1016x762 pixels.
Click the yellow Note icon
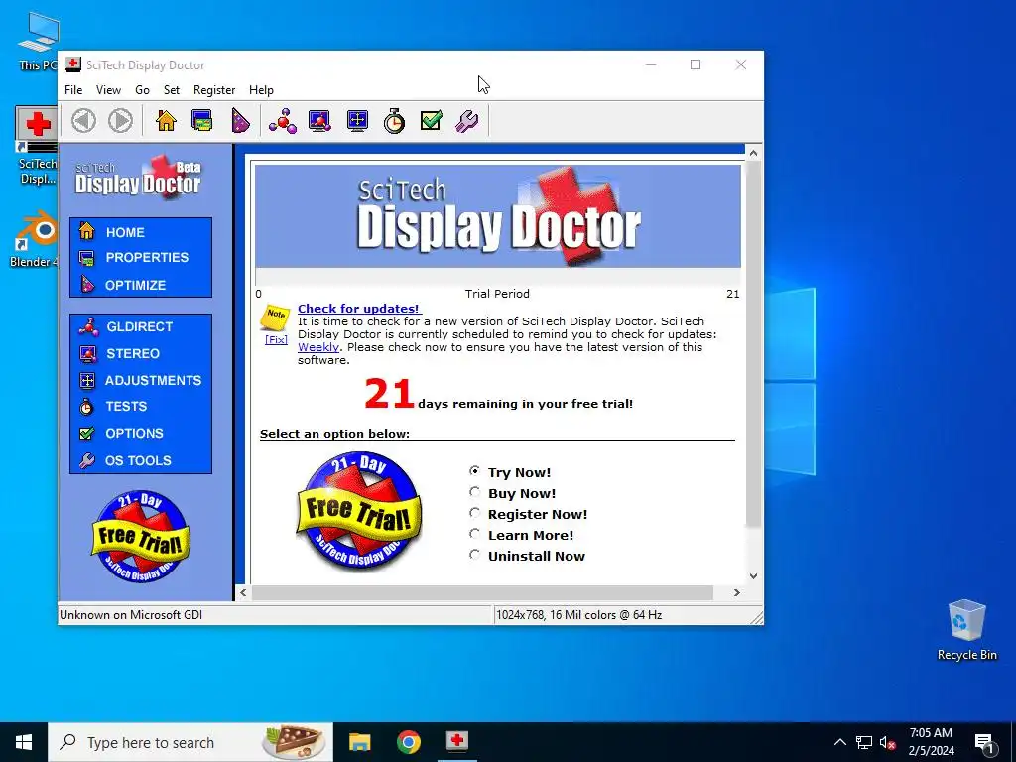pos(276,317)
